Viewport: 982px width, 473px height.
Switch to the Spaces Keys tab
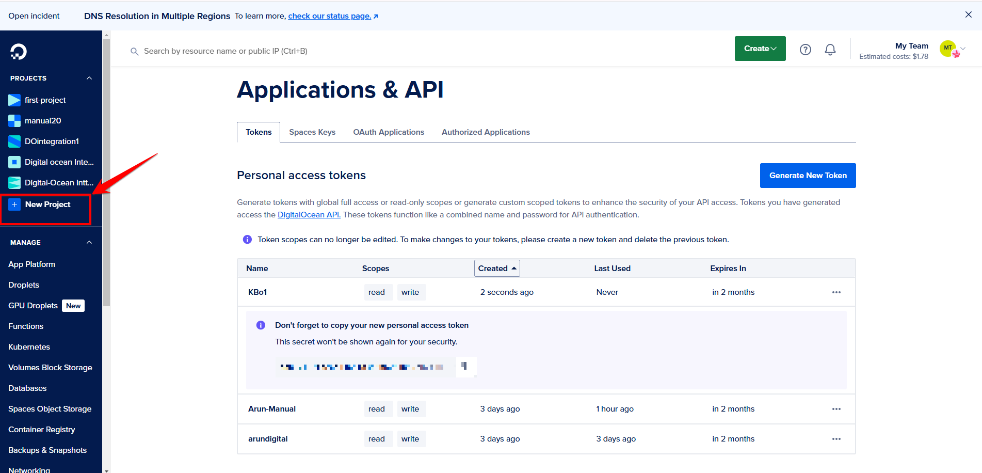[x=312, y=132]
